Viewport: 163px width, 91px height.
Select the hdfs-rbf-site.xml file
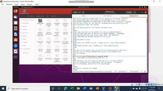(65, 31)
